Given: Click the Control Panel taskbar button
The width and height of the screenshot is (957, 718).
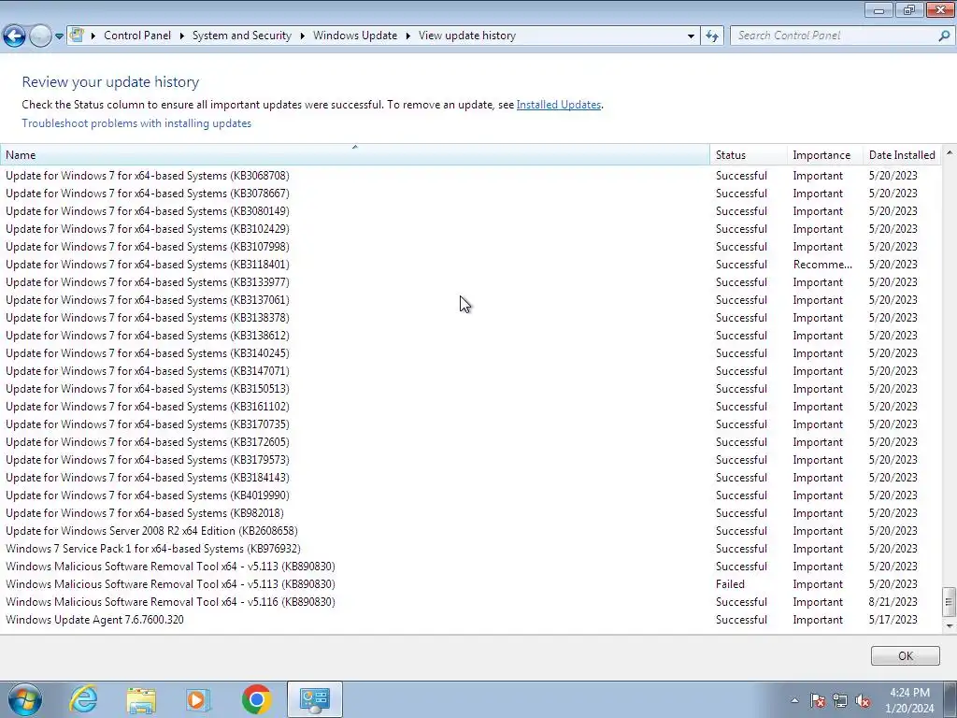Looking at the screenshot, I should (x=314, y=699).
